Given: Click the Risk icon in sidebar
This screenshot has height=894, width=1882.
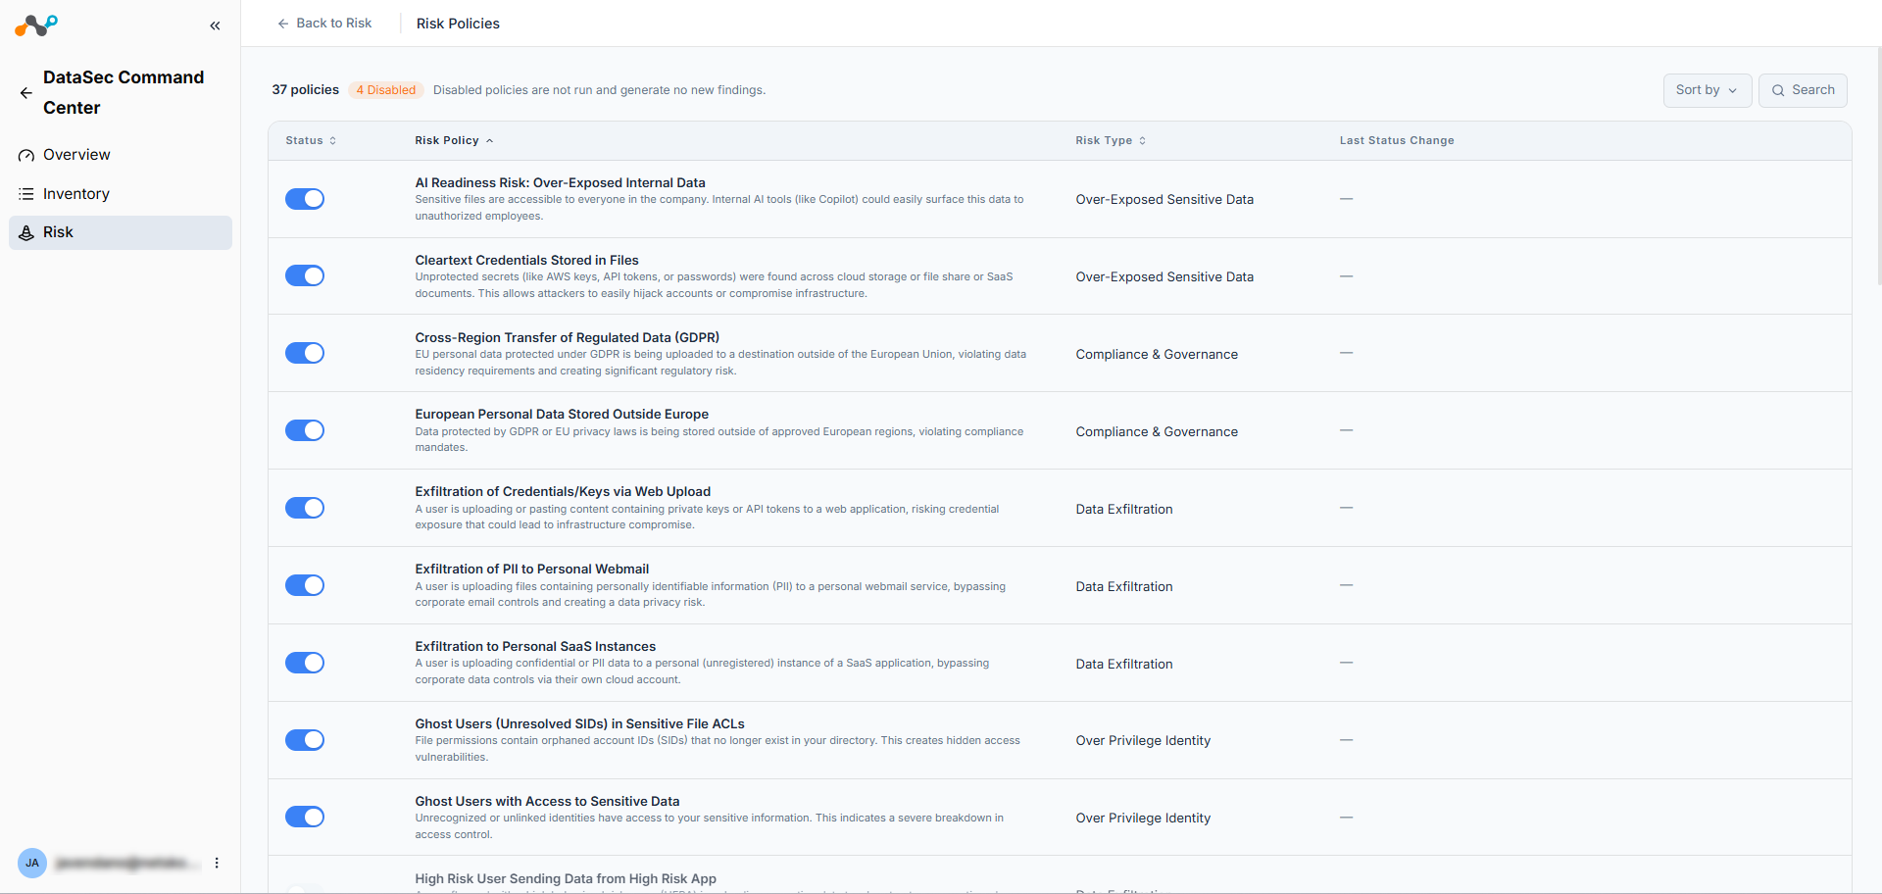Looking at the screenshot, I should pyautogui.click(x=26, y=232).
